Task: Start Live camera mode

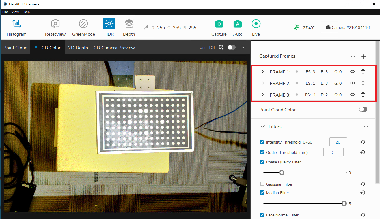Action: tap(256, 24)
